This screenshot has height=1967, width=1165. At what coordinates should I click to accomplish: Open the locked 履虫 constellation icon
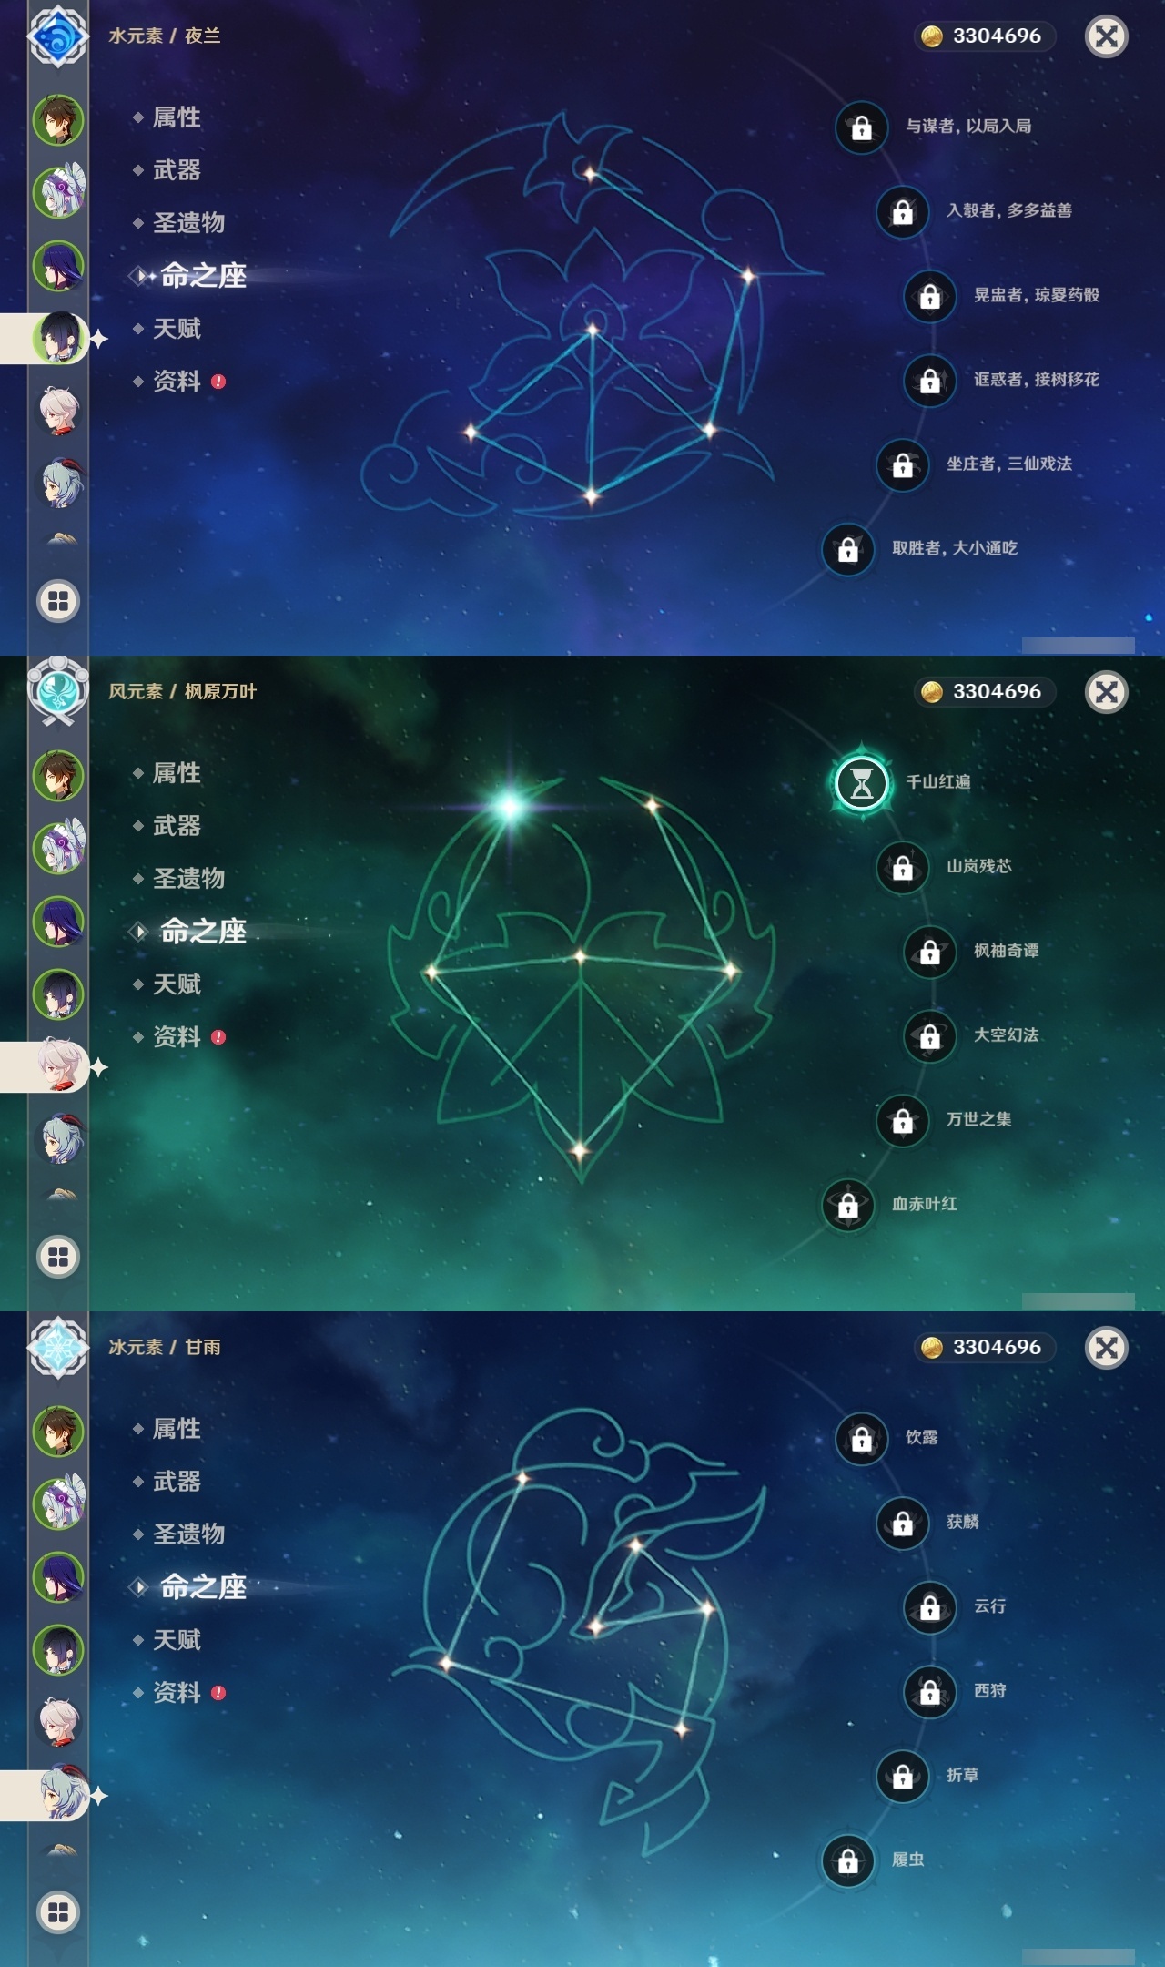click(847, 1860)
